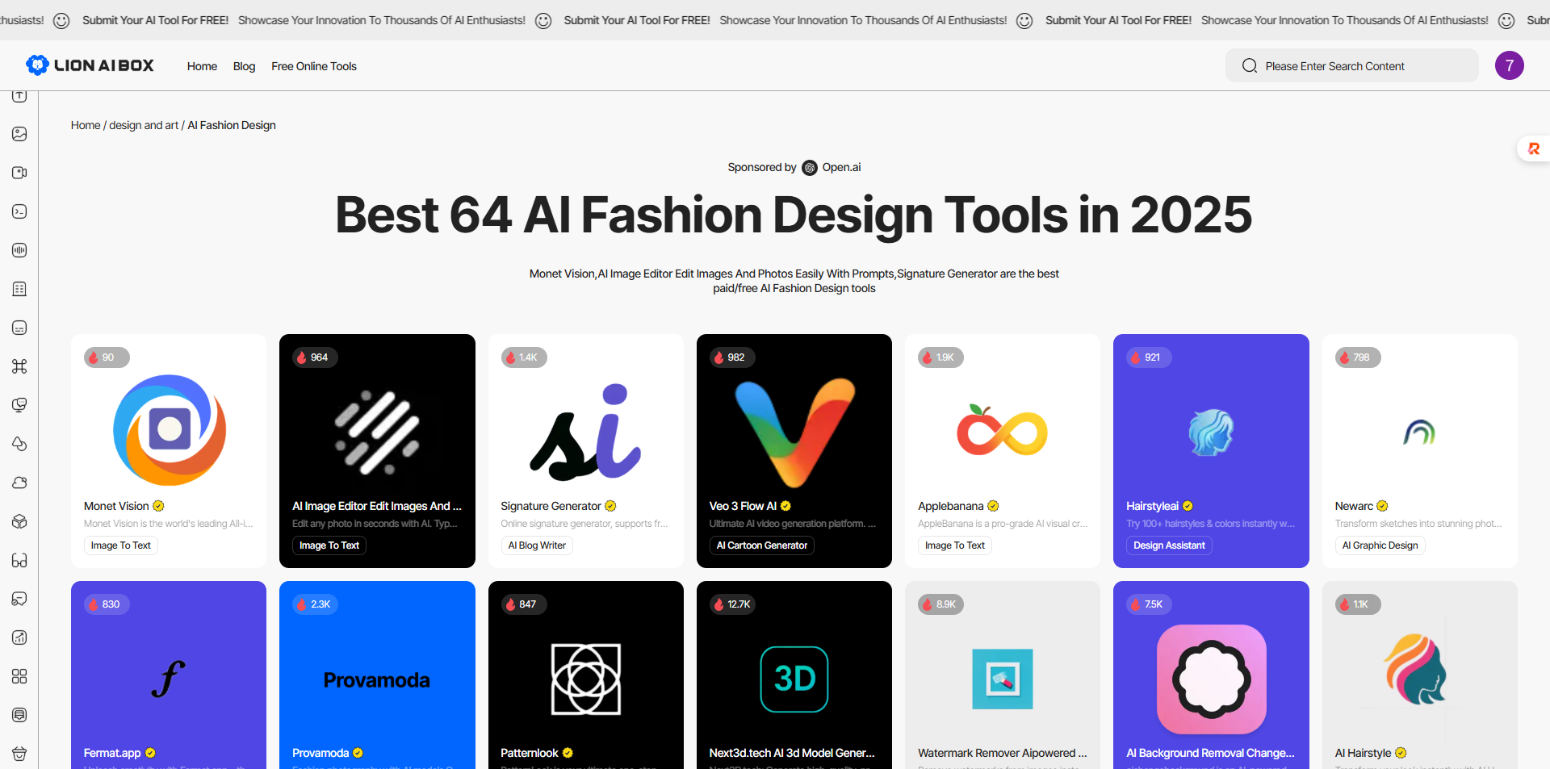Click the red floating widget icon at right edge
Screen dimensions: 1550x769
coord(1534,148)
